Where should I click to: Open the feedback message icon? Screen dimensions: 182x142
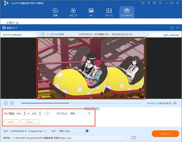point(154,3)
